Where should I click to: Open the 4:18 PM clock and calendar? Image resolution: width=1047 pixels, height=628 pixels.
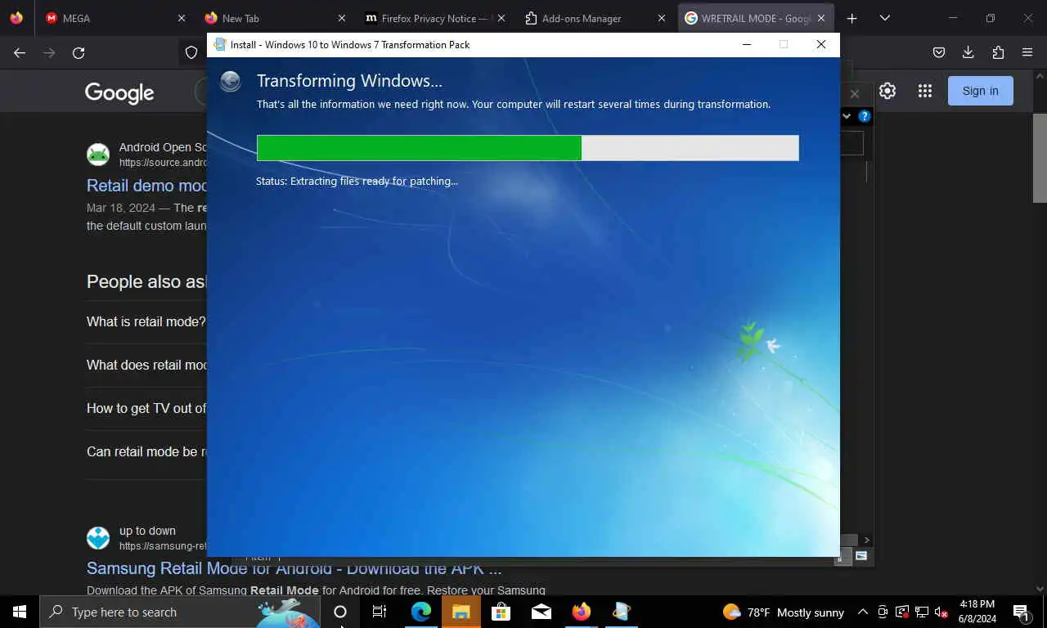(x=977, y=612)
